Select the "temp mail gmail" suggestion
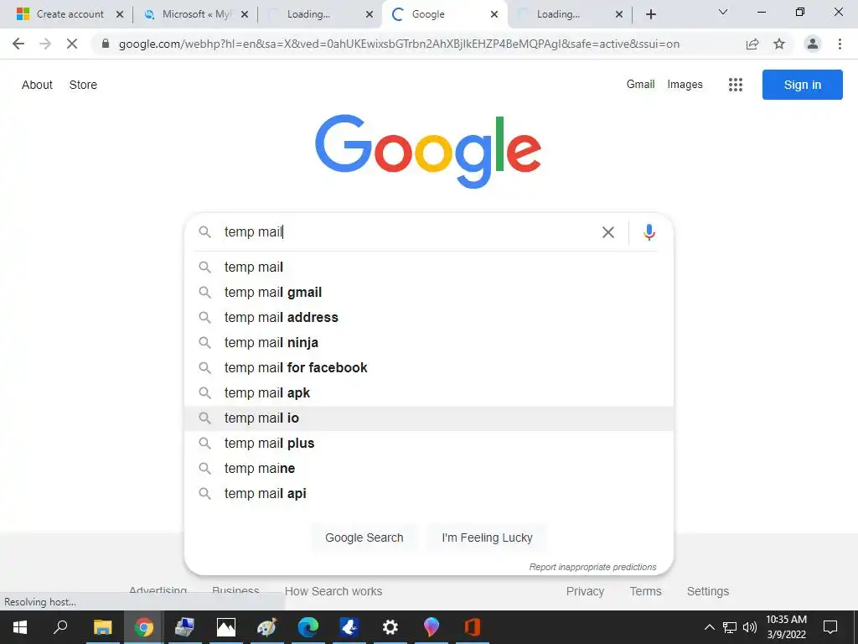Image resolution: width=858 pixels, height=644 pixels. (273, 292)
